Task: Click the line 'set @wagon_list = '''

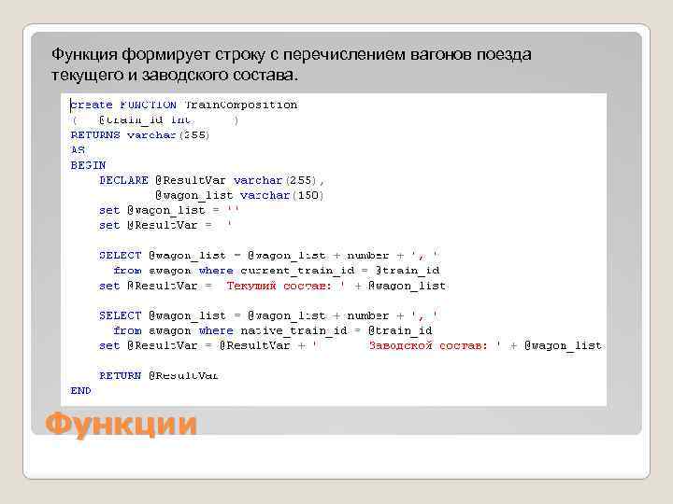Action: (x=168, y=210)
